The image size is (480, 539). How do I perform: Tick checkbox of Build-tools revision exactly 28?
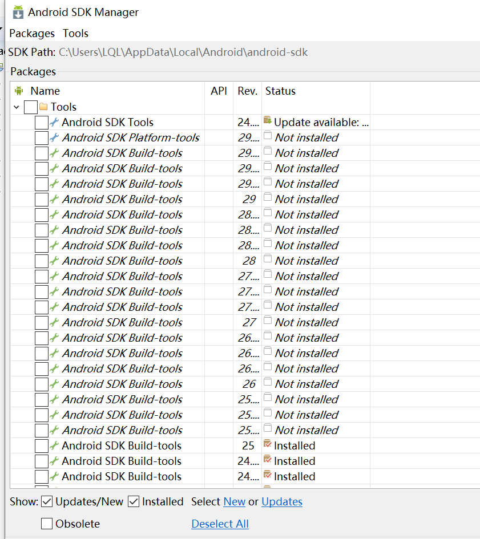click(42, 261)
